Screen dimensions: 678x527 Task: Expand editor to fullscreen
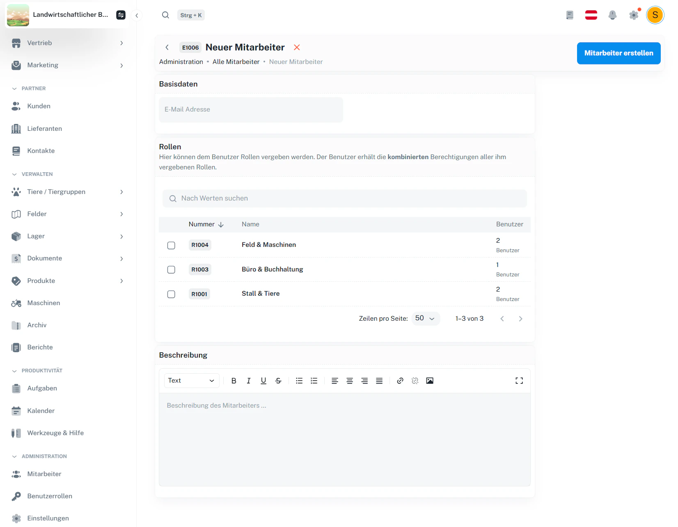click(519, 381)
